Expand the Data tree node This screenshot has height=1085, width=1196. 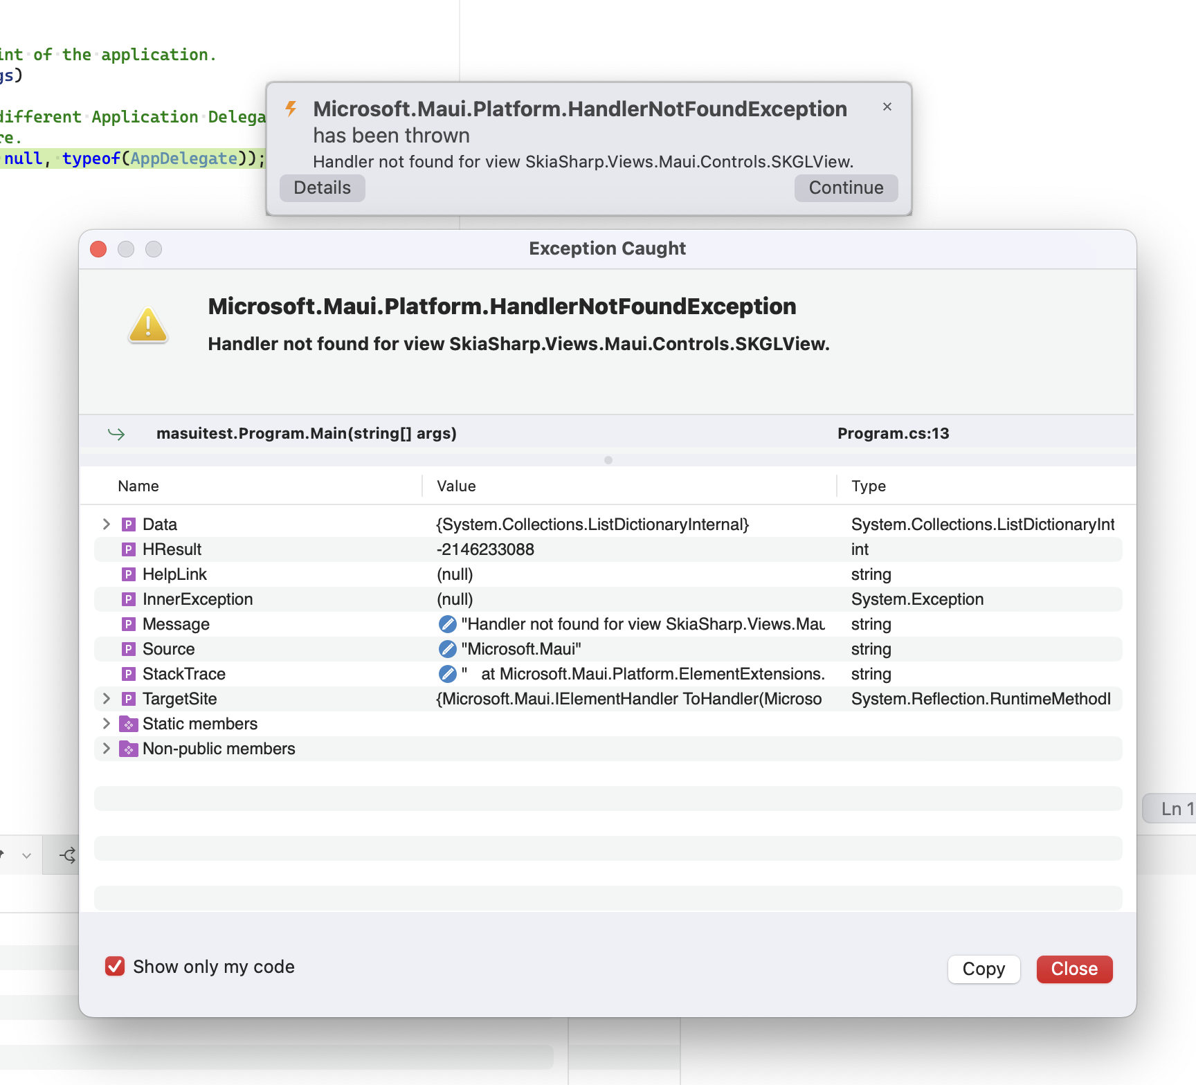point(106,524)
